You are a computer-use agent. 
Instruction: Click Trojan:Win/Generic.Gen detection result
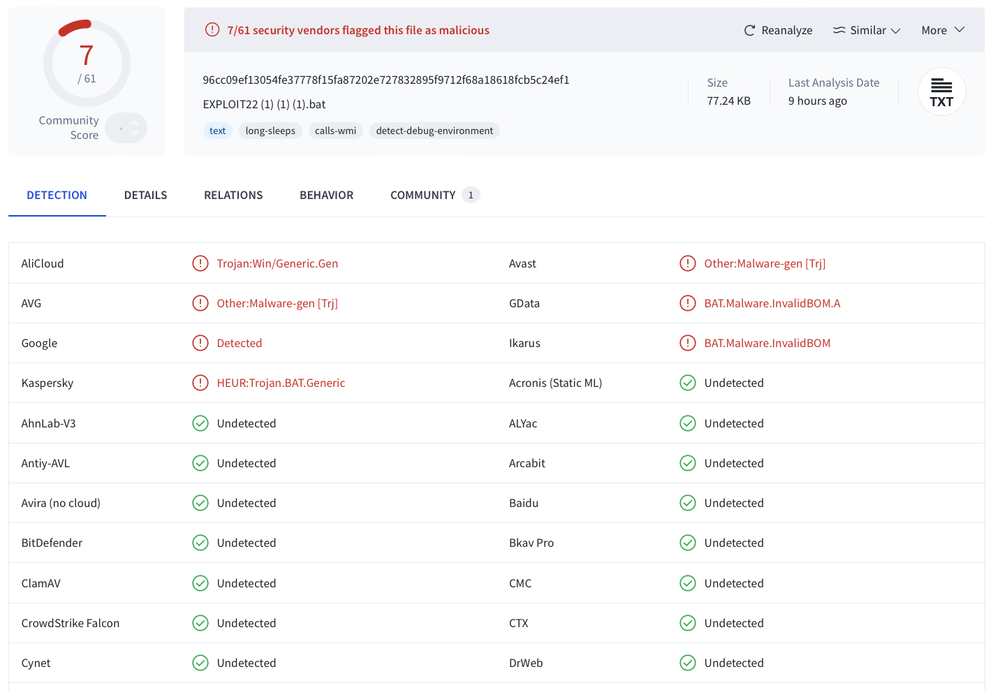click(277, 263)
